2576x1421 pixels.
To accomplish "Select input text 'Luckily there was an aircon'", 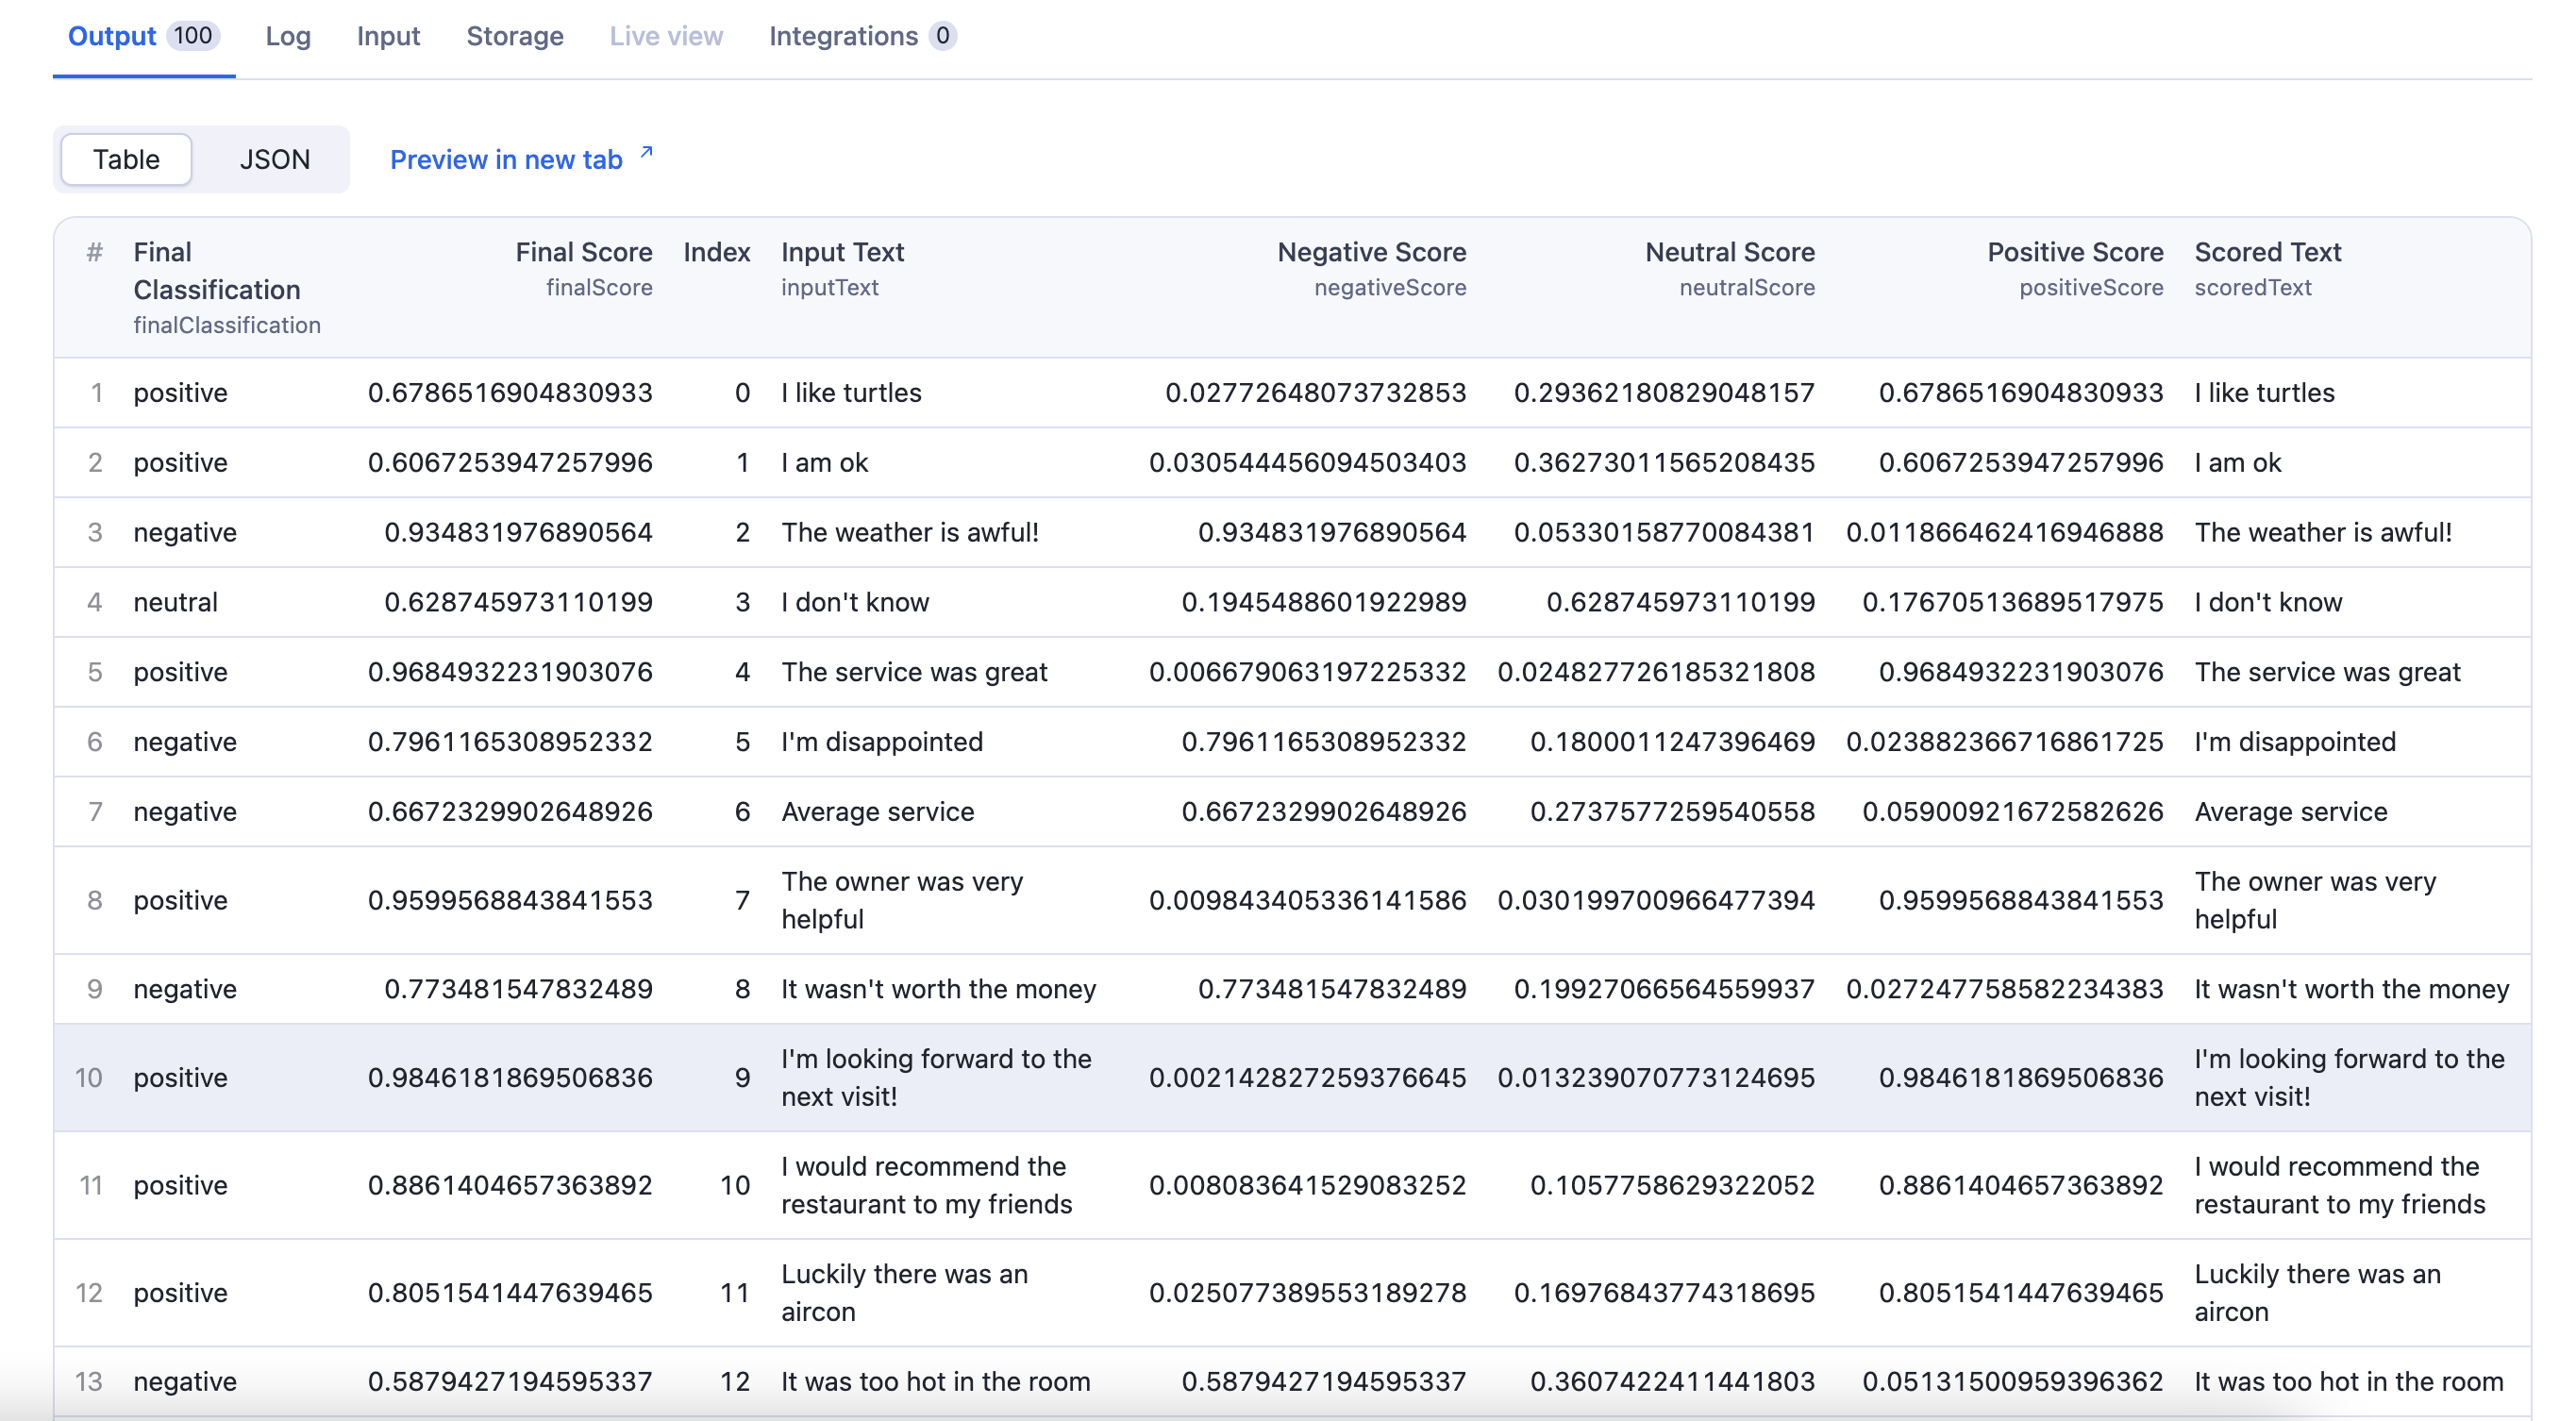I will 904,1292.
